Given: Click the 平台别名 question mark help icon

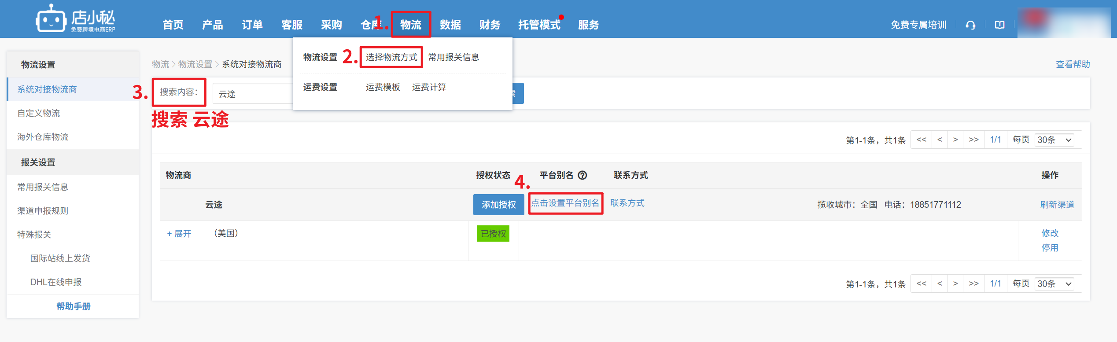Looking at the screenshot, I should [x=582, y=175].
